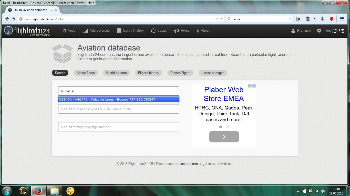Viewport: 350px width, 196px height.
Task: Open new tab with plus icon
Action: pyautogui.click(x=64, y=10)
